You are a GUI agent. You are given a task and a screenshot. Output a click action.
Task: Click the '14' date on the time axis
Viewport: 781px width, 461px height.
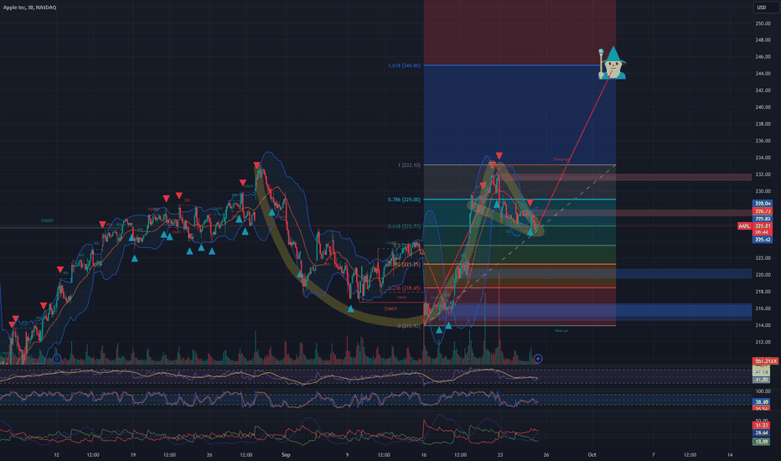(730, 454)
